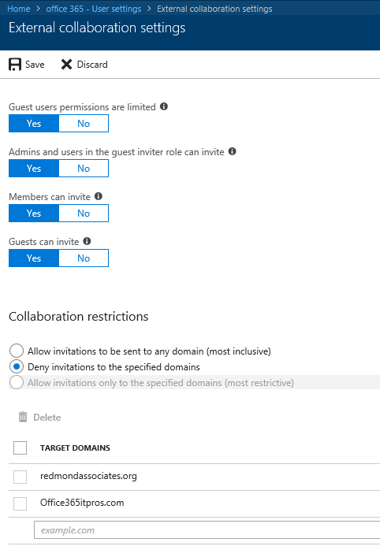Screen dimensions: 380x546
Task: Select Deny invitations to specified domains
Action: (17, 366)
